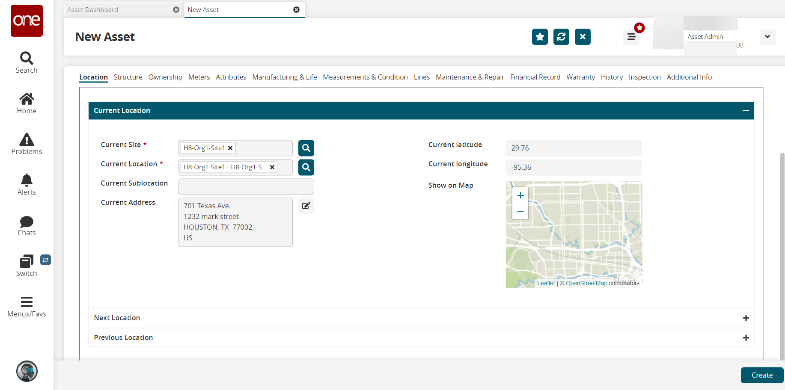
Task: Click the Create button
Action: tap(762, 375)
